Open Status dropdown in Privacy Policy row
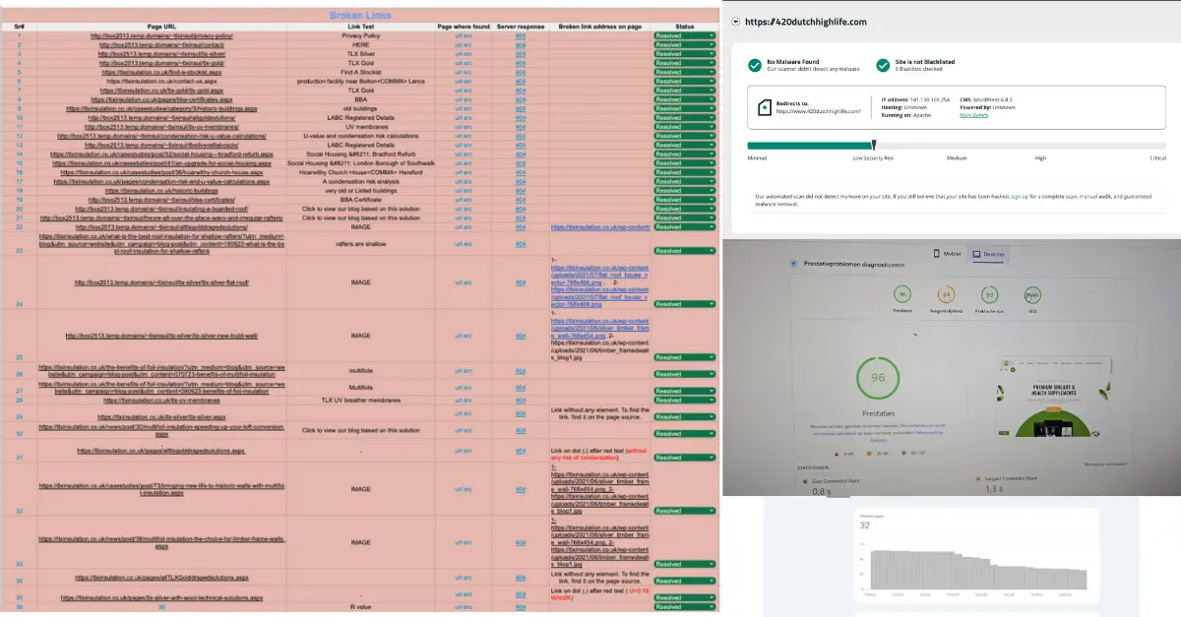 (x=685, y=35)
